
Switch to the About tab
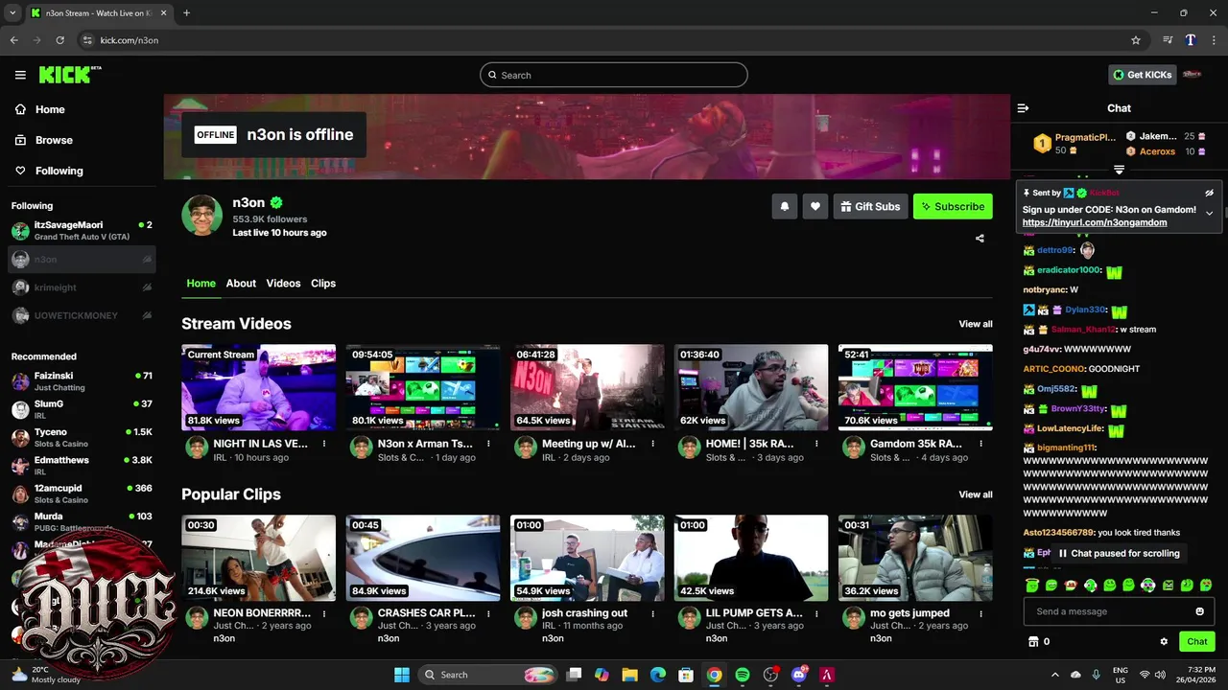[241, 284]
